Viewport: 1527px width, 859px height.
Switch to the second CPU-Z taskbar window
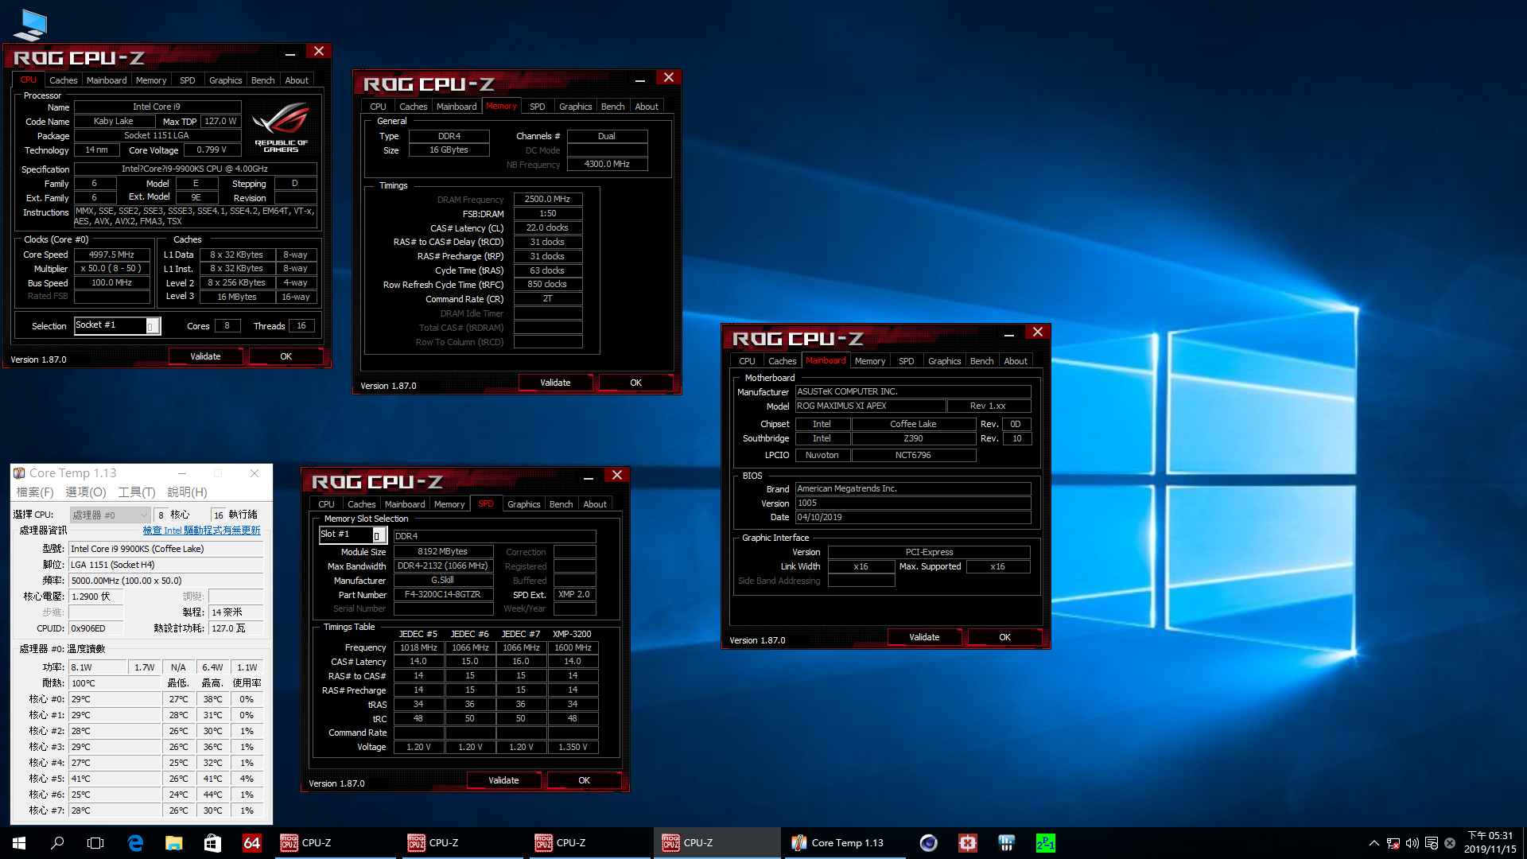tap(461, 843)
